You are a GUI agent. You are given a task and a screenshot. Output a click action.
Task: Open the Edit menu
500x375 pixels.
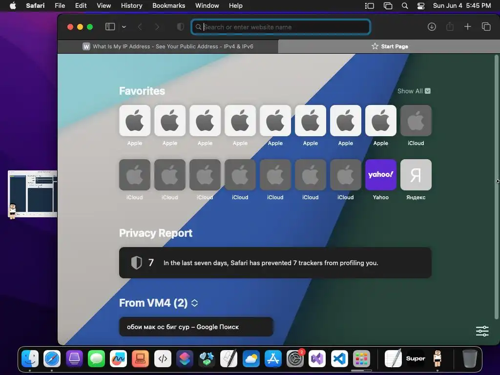tap(81, 6)
